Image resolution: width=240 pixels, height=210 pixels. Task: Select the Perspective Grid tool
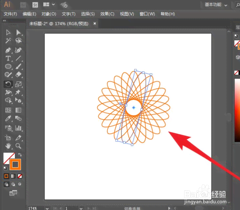point(18,100)
